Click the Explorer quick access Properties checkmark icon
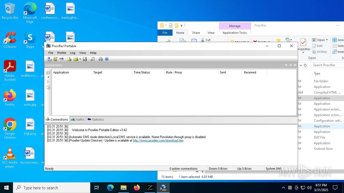344x193 pixels. (x=171, y=25)
